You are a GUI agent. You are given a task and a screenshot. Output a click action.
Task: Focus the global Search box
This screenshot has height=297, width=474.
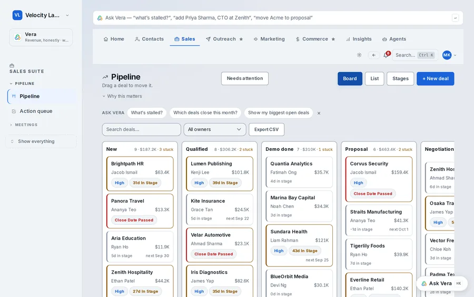415,55
